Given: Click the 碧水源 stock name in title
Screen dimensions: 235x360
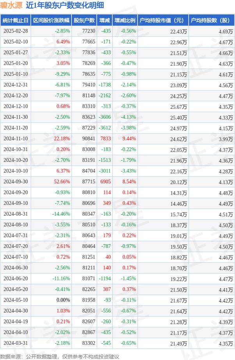Looking at the screenshot, I should point(11,5).
